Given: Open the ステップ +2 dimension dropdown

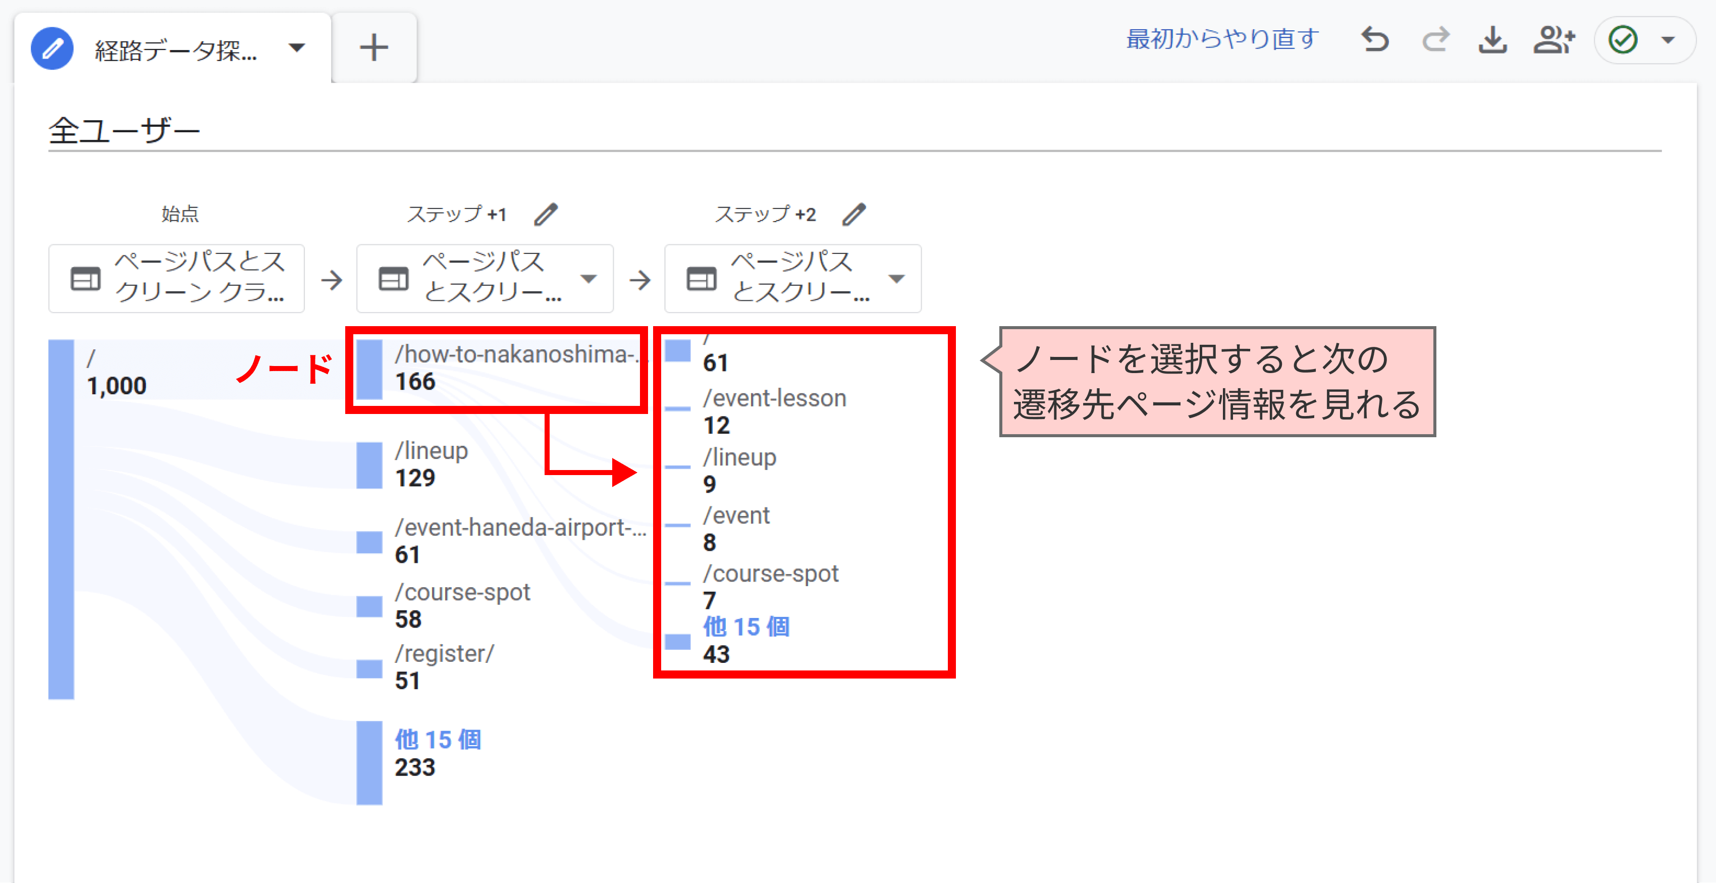Looking at the screenshot, I should (x=793, y=278).
